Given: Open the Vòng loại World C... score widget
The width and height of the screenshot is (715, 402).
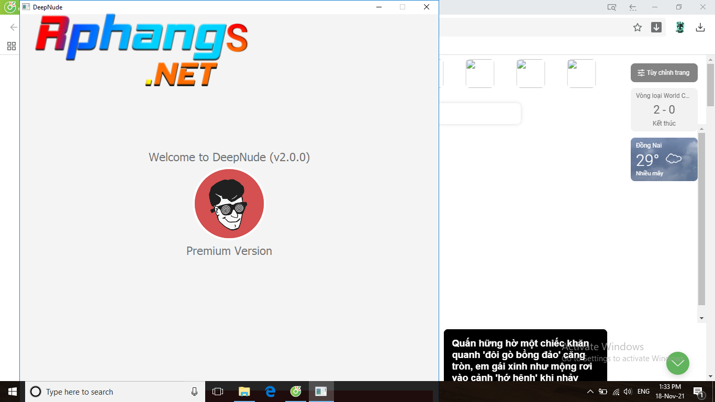Looking at the screenshot, I should pos(664,109).
